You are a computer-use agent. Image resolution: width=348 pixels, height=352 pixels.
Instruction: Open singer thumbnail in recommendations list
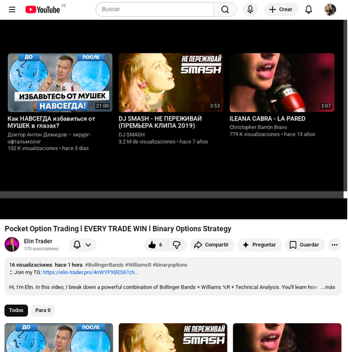(x=287, y=337)
